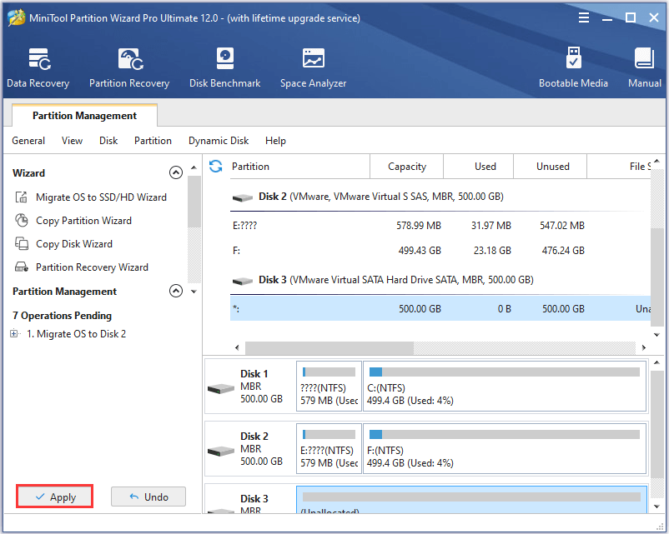This screenshot has height=534, width=669.
Task: Click the left arrow of the horizontal scrollbar
Action: click(x=237, y=347)
